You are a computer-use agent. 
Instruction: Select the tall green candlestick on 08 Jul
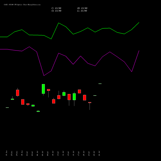pyautogui.click(x=43, y=89)
